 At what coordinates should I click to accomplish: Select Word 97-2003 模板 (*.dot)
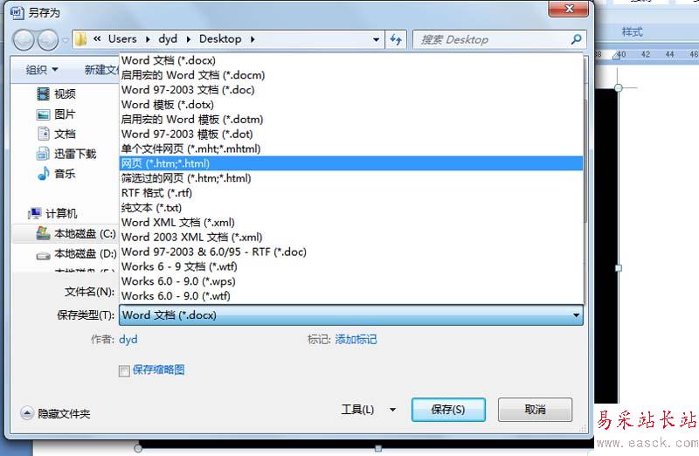pos(351,134)
